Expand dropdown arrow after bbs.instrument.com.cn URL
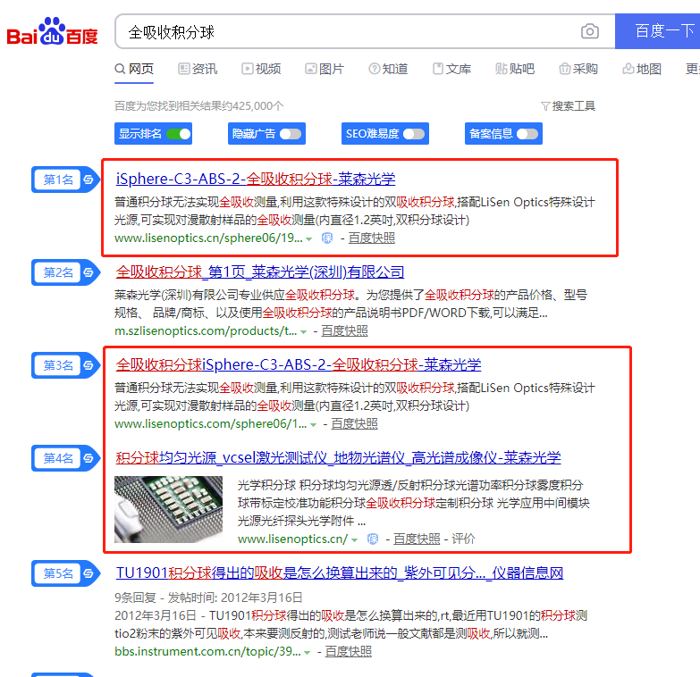This screenshot has width=700, height=677. click(308, 653)
